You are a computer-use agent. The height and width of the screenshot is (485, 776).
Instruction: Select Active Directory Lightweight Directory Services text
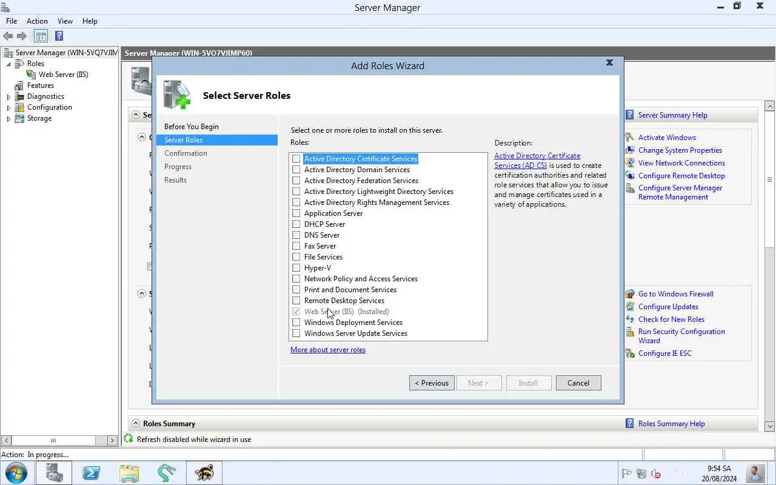(379, 192)
